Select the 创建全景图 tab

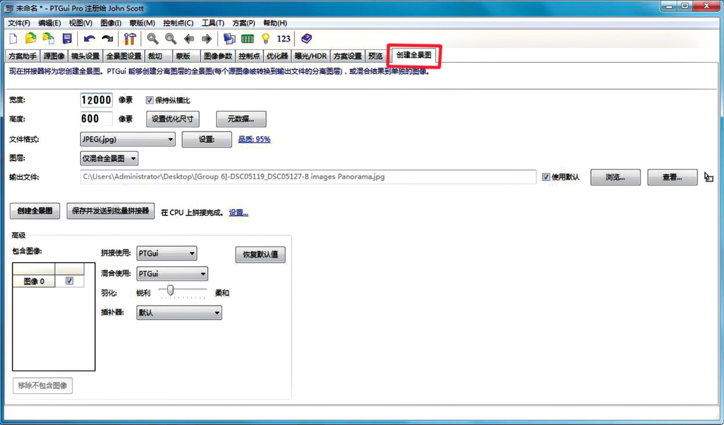coord(414,55)
